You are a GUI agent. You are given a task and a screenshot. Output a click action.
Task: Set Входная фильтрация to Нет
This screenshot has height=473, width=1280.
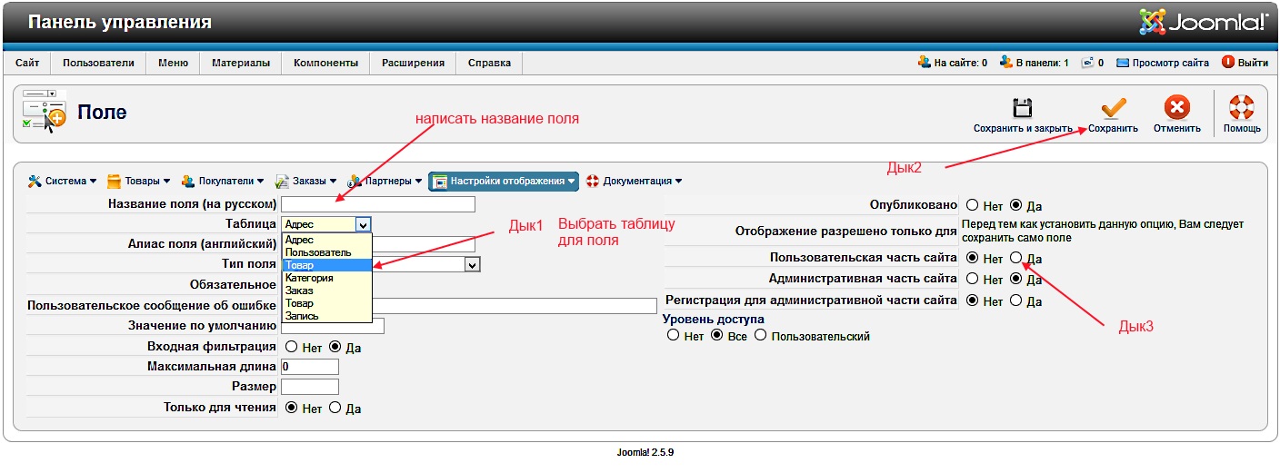(292, 347)
